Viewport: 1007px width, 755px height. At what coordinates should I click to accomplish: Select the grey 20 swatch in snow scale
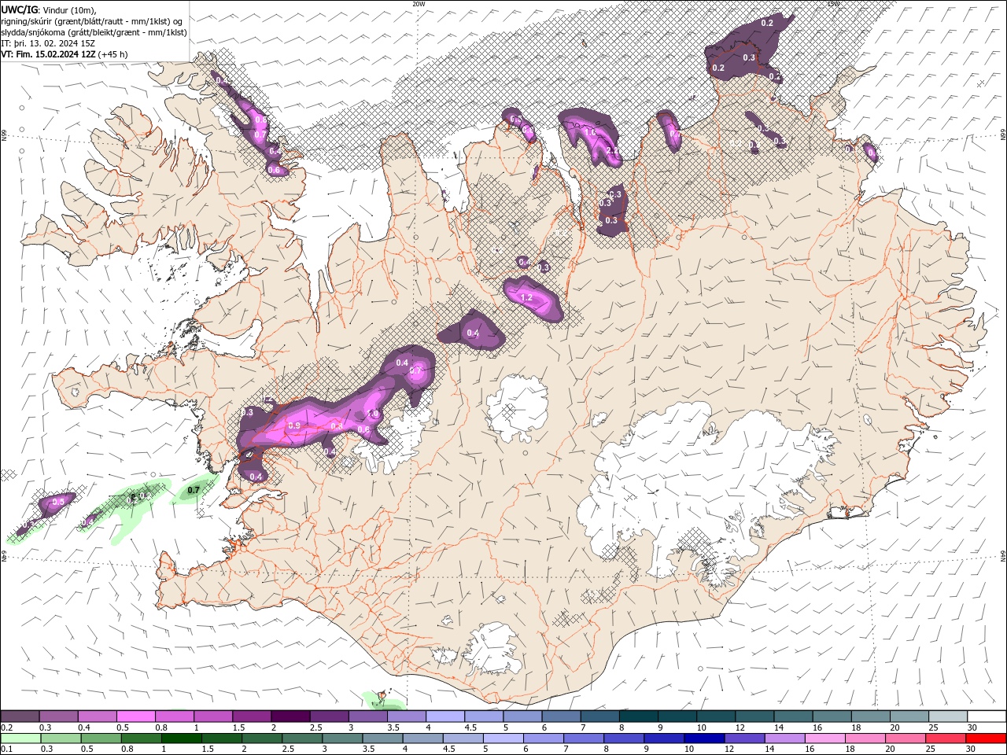click(909, 716)
